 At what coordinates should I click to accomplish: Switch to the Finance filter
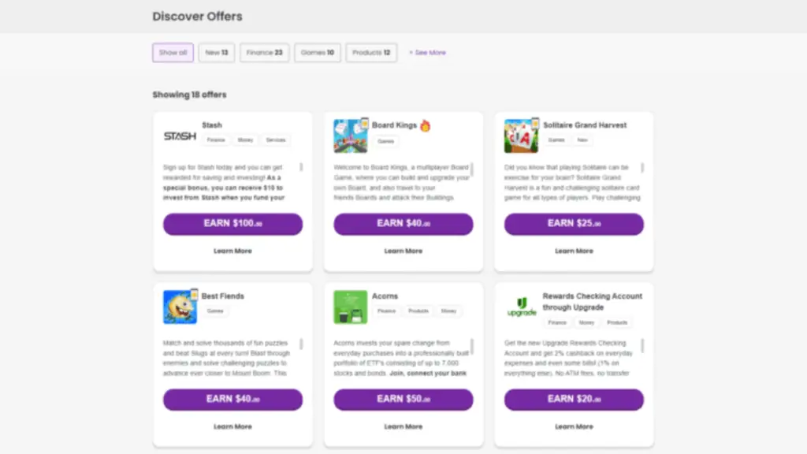tap(265, 53)
